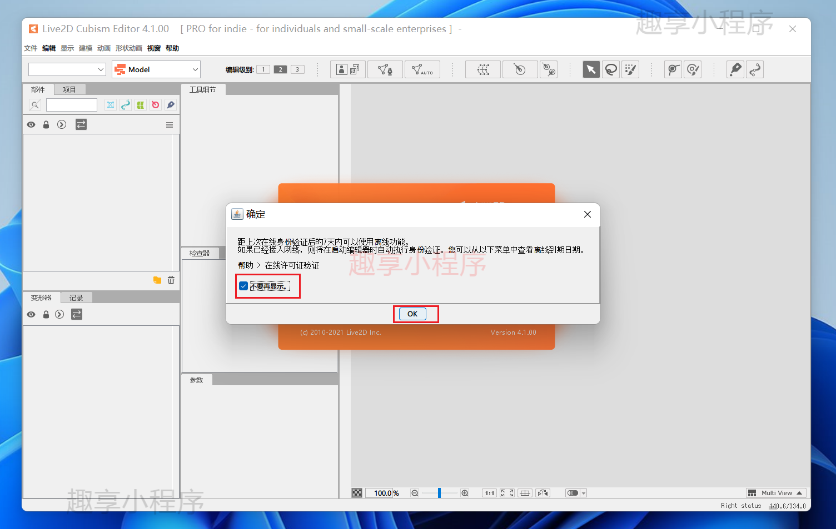Viewport: 836px width, 529px height.
Task: Set edit level to 2
Action: tap(281, 69)
